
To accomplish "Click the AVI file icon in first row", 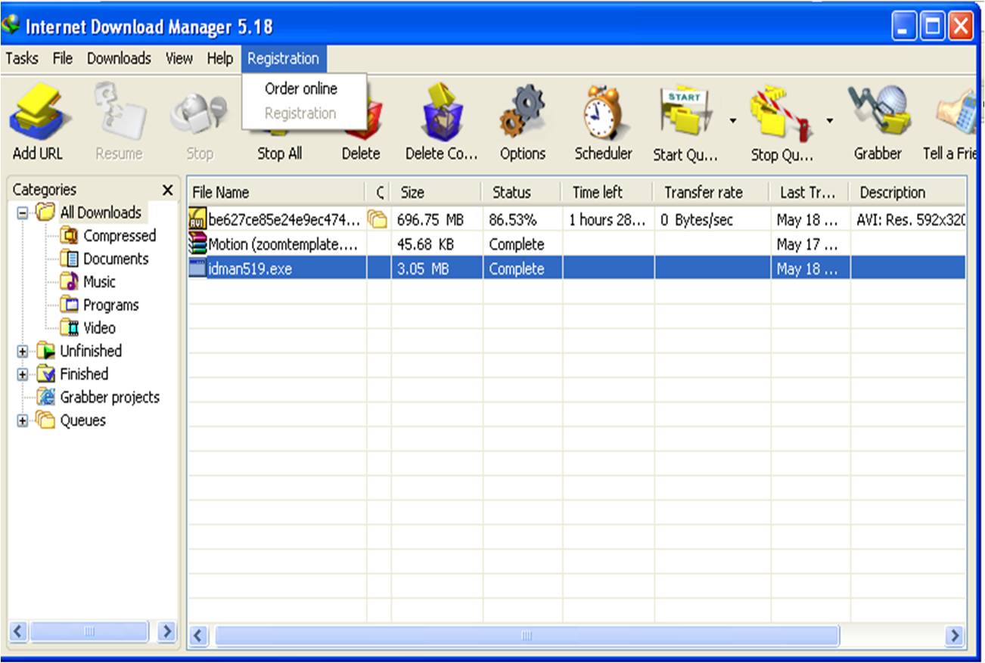I will (x=197, y=219).
